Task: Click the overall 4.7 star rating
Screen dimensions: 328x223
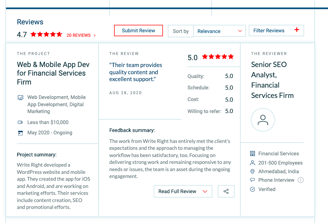Action: pos(46,35)
